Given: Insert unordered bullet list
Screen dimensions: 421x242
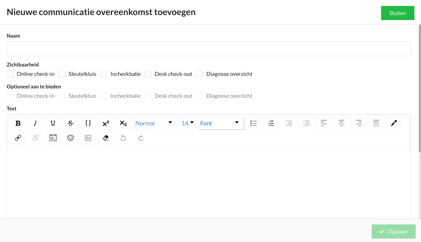Looking at the screenshot, I should [x=254, y=123].
